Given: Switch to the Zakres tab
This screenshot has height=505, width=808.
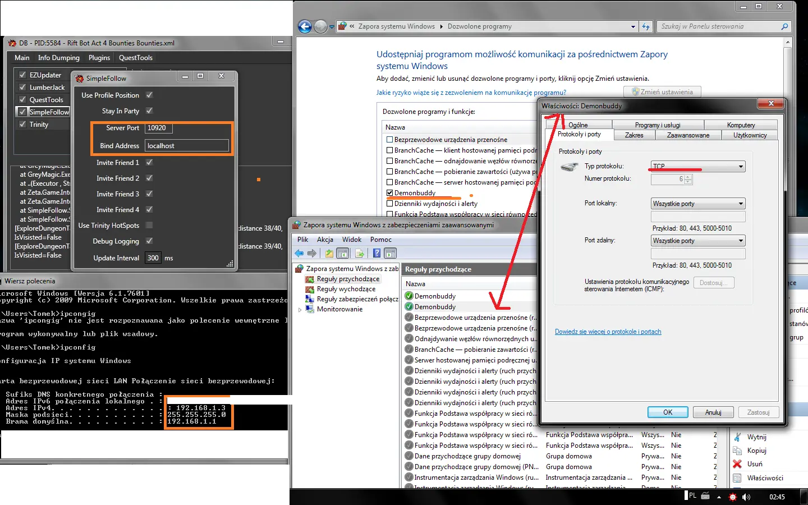Looking at the screenshot, I should pos(634,135).
